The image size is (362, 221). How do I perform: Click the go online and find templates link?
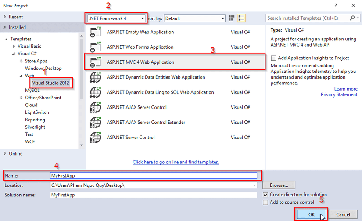point(176,162)
